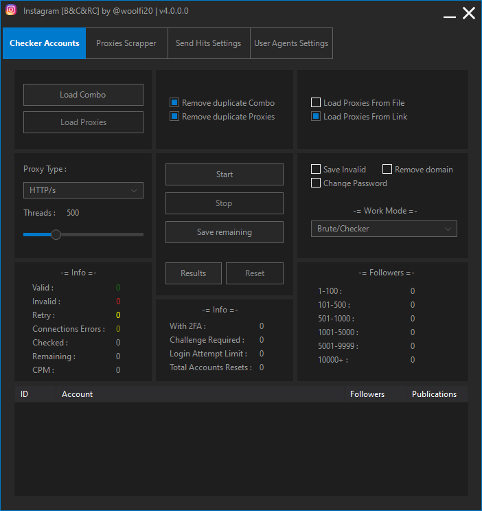
Task: Sort by the Followers column header
Action: click(375, 394)
